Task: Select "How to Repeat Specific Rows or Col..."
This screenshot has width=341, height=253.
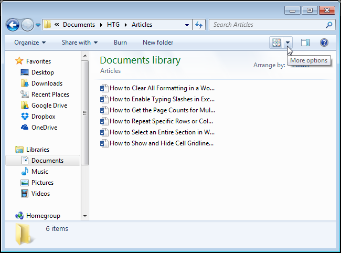Action: point(162,121)
